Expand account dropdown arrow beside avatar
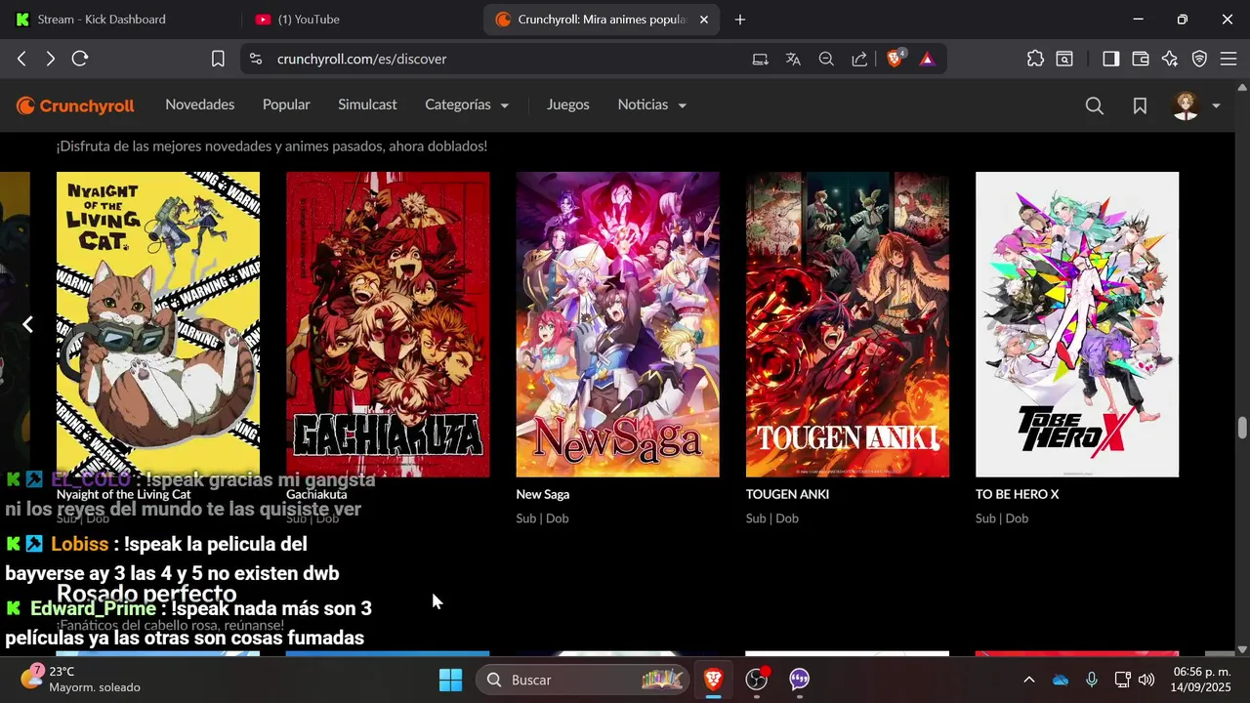 [x=1216, y=105]
